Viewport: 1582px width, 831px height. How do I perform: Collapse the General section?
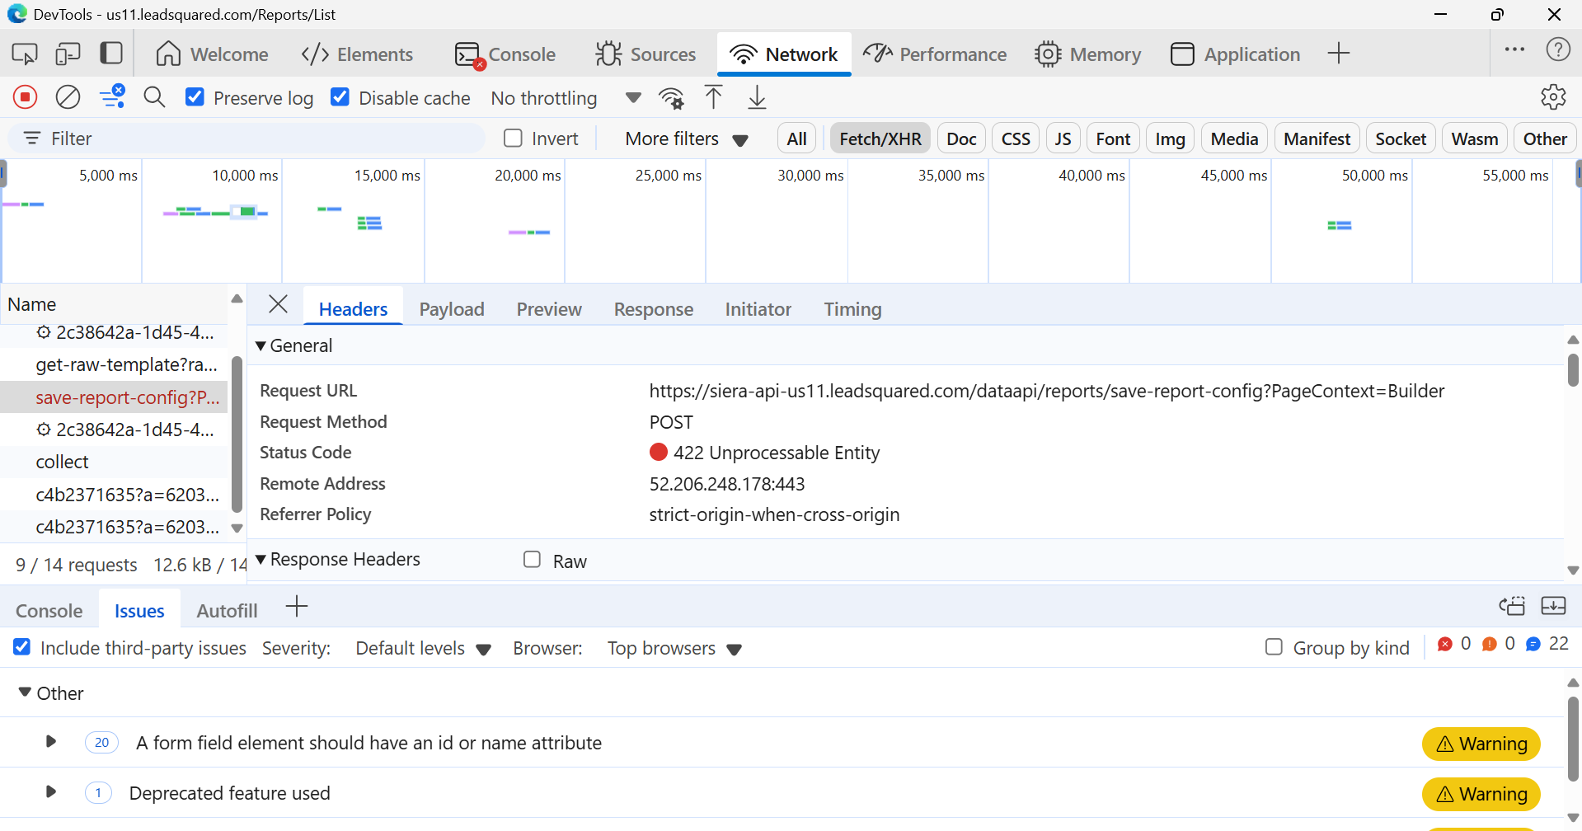click(261, 346)
